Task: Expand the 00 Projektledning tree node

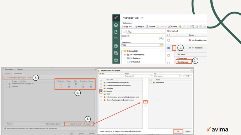Action: pos(125,55)
